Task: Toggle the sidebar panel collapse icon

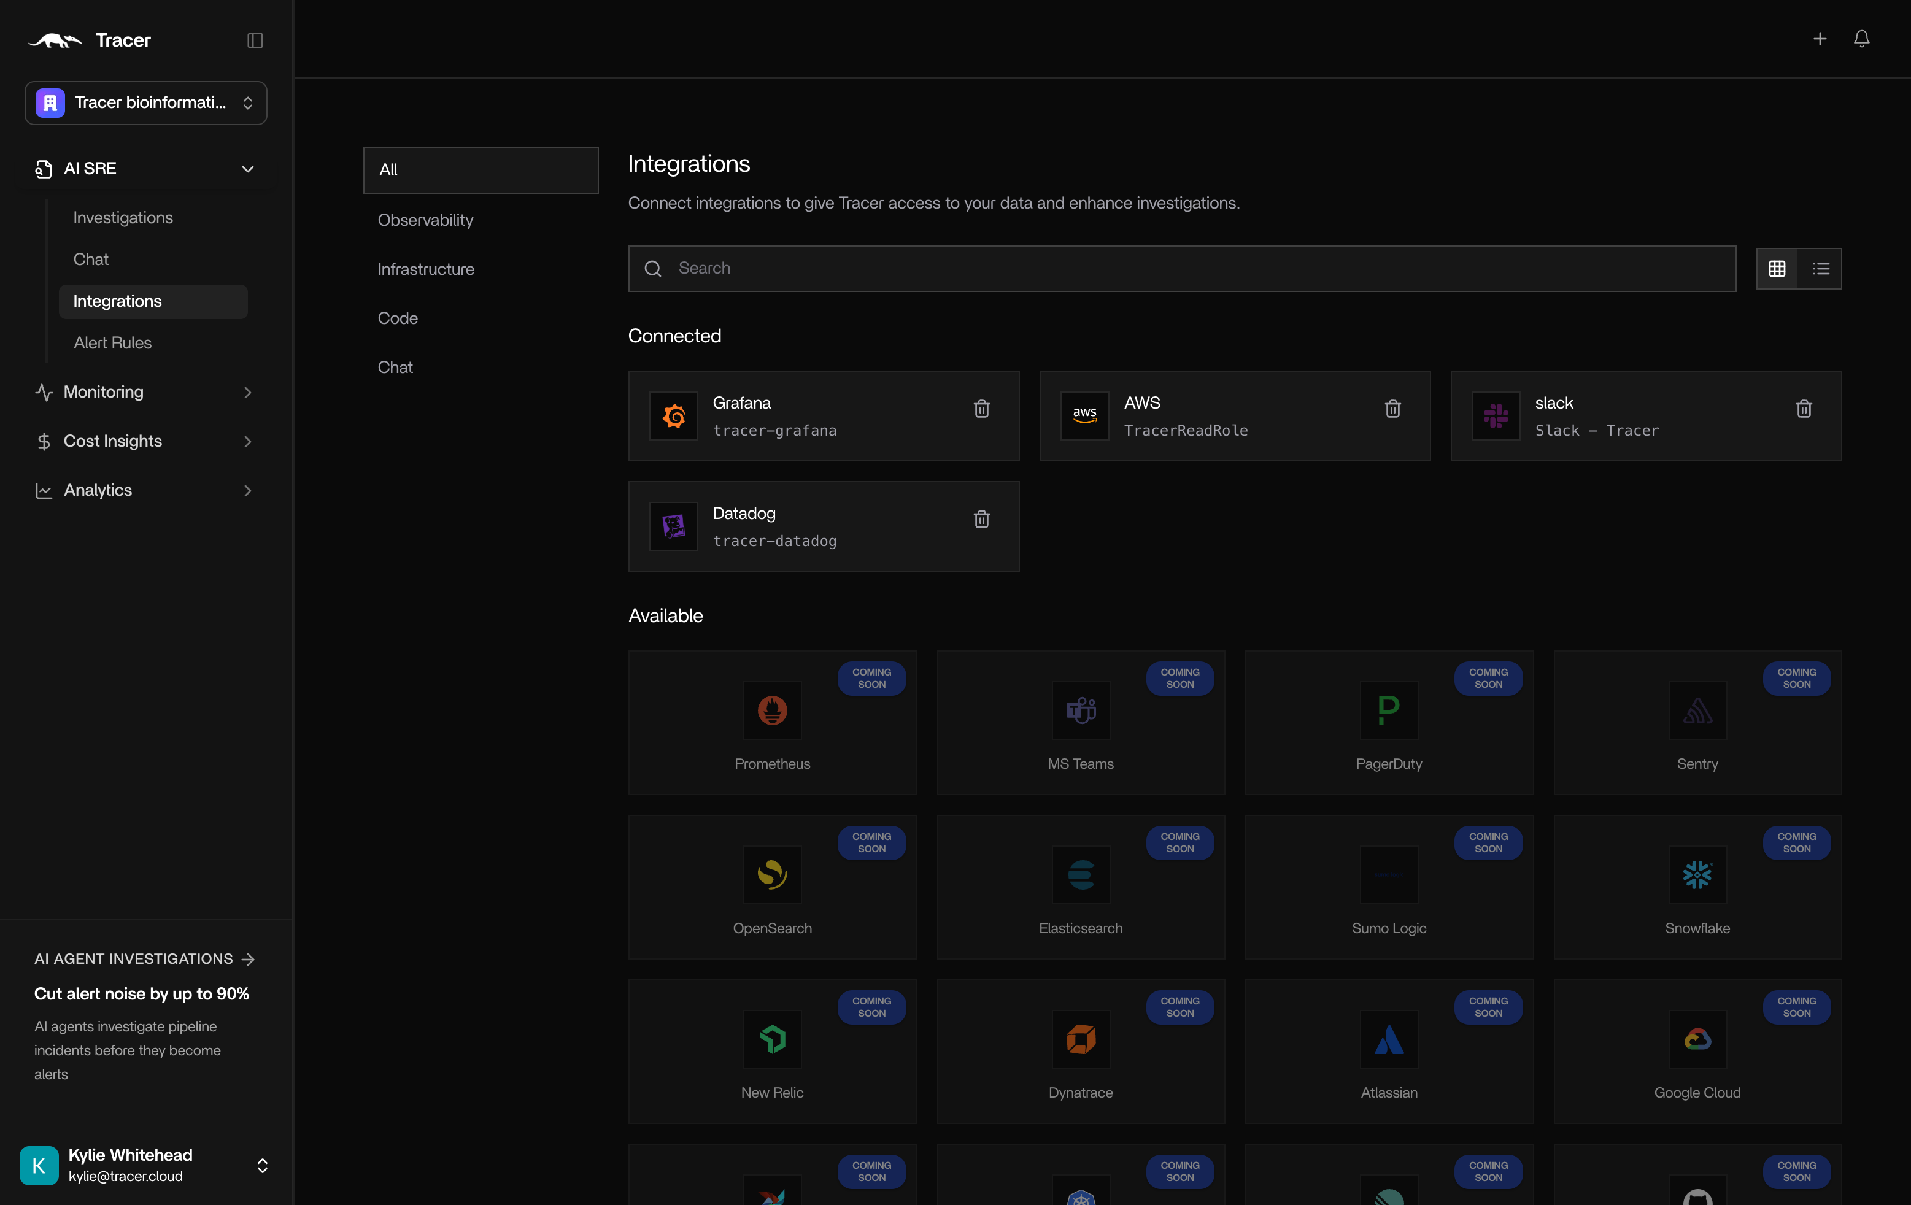Action: [255, 40]
